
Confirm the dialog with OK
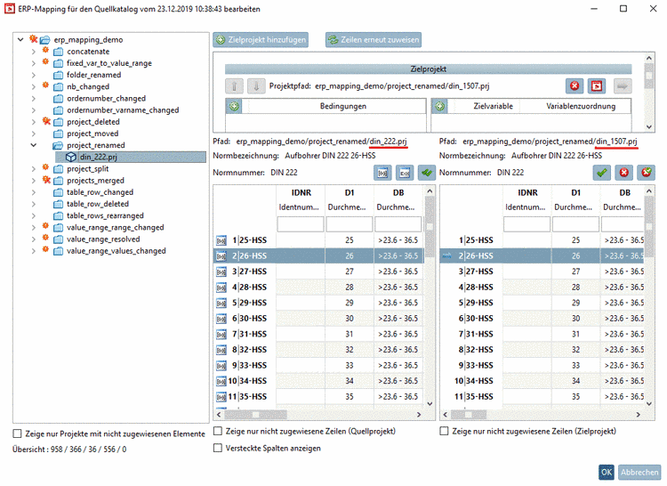607,472
